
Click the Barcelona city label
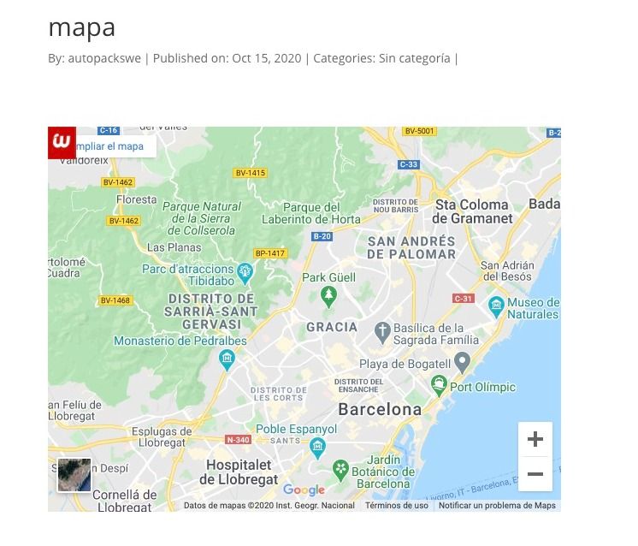(x=380, y=409)
